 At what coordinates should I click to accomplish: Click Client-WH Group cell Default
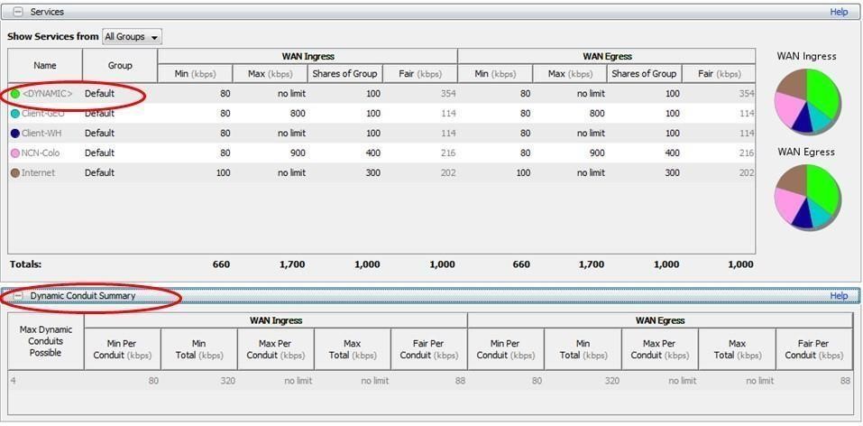(x=99, y=134)
